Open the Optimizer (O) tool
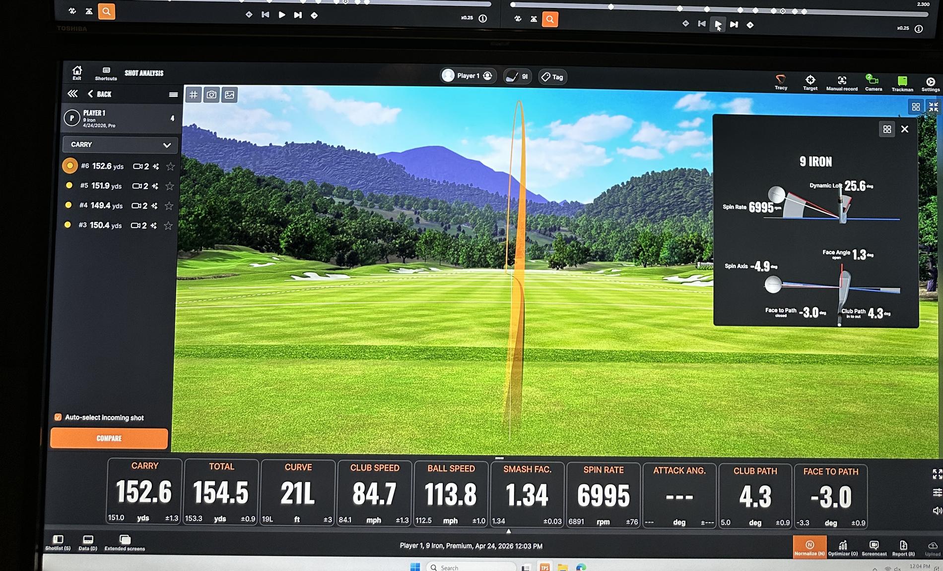943x571 pixels. pyautogui.click(x=843, y=548)
